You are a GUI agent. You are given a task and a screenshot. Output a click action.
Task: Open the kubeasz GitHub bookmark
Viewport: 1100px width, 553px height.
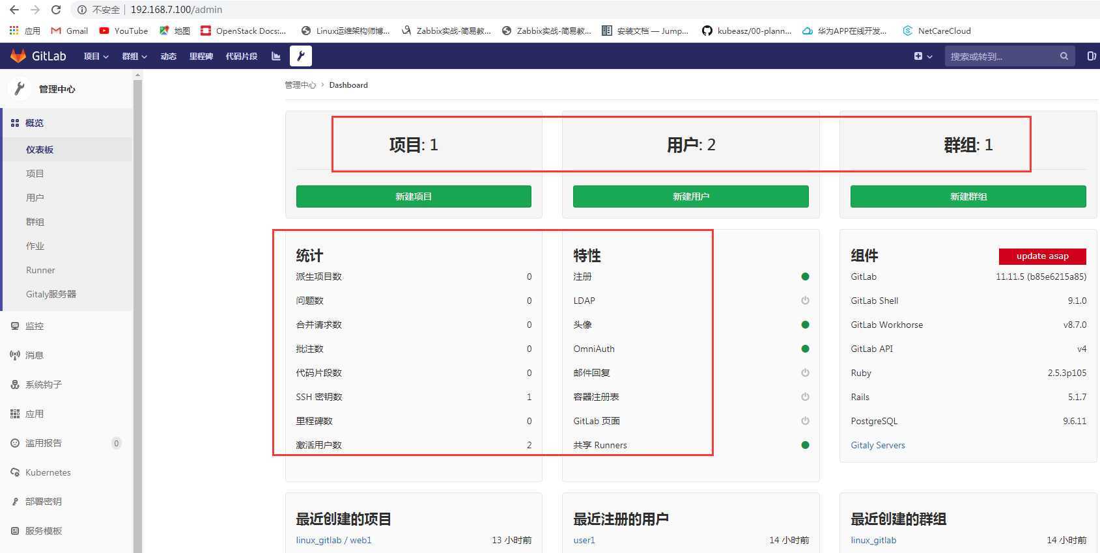(x=746, y=31)
